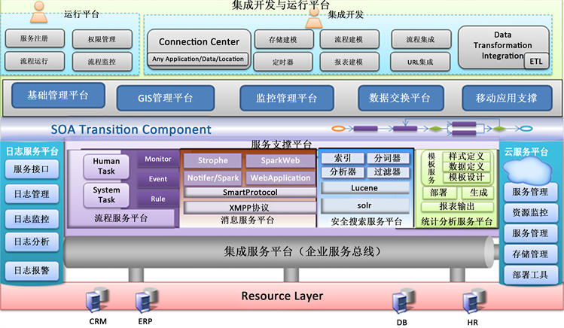Click the HR server icon

(473, 302)
